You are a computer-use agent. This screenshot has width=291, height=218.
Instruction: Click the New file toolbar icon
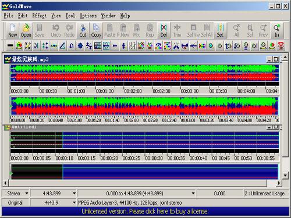tap(13, 30)
